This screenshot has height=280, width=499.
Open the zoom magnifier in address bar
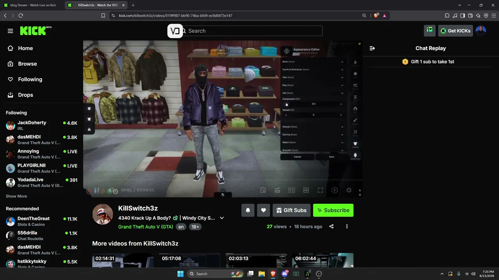(365, 16)
